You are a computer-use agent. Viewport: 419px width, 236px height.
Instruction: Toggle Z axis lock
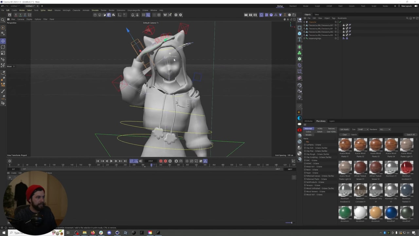coord(25,15)
